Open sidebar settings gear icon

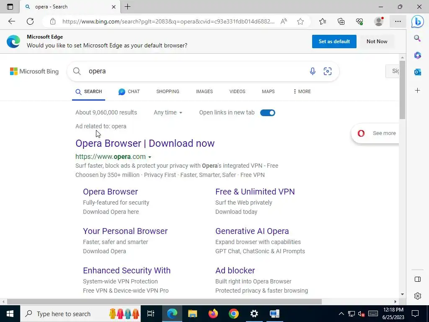[x=418, y=296]
